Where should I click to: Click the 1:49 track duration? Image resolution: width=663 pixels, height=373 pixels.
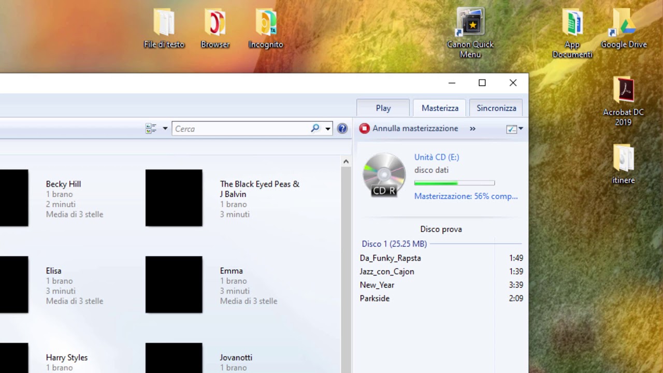click(x=516, y=258)
